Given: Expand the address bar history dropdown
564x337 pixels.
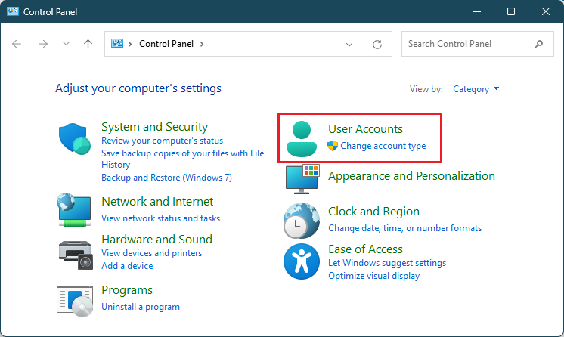Looking at the screenshot, I should [349, 44].
